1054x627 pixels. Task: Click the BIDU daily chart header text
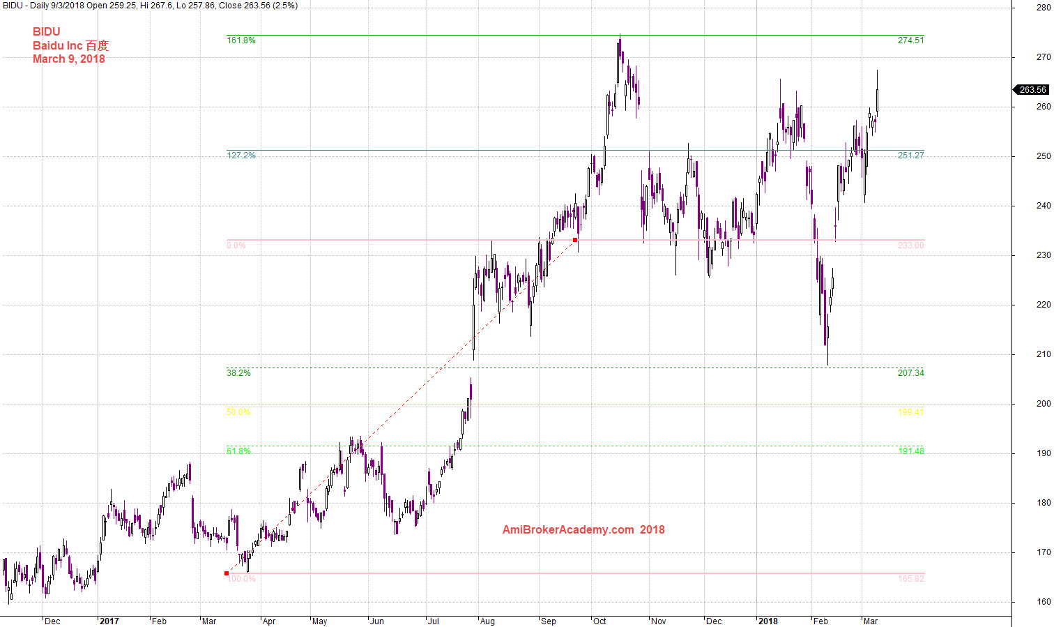click(150, 6)
